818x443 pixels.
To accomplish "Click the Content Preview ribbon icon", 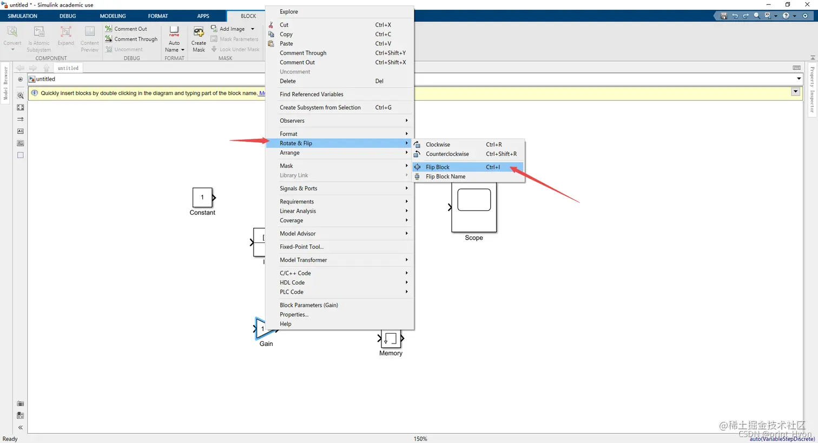I will (x=90, y=39).
